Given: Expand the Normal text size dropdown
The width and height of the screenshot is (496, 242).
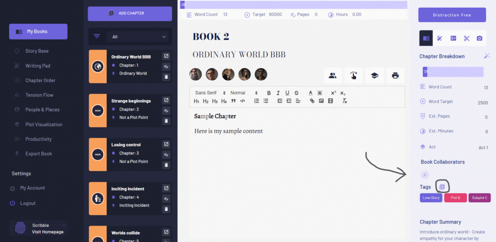Looking at the screenshot, I should [244, 93].
